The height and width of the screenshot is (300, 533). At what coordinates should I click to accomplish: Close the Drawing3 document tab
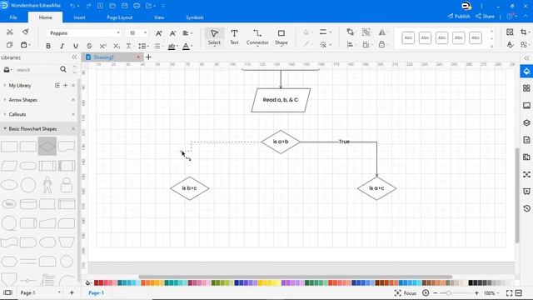tap(138, 57)
